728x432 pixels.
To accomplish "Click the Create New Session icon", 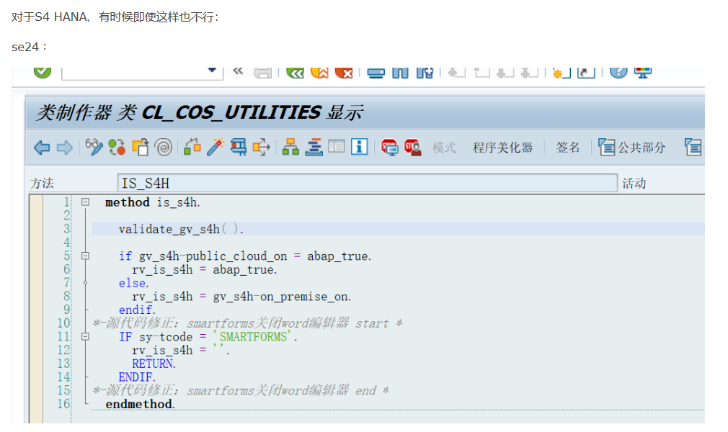I will pos(561,73).
